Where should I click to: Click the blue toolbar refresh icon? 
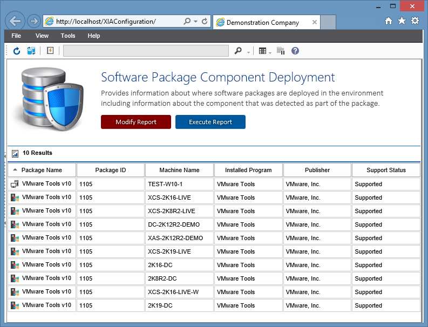pyautogui.click(x=17, y=51)
